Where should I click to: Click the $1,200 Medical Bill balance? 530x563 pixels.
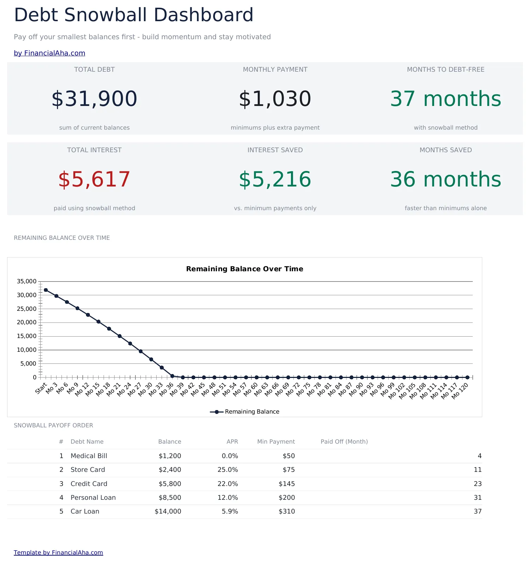(170, 456)
